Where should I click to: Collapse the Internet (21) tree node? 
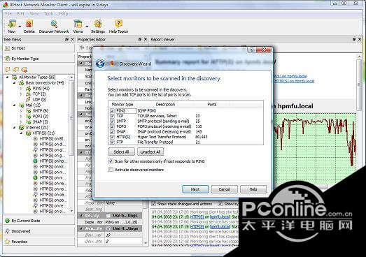(14, 128)
